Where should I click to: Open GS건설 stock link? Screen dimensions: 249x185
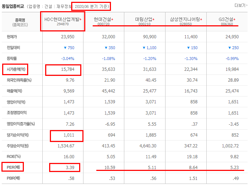tap(226, 20)
